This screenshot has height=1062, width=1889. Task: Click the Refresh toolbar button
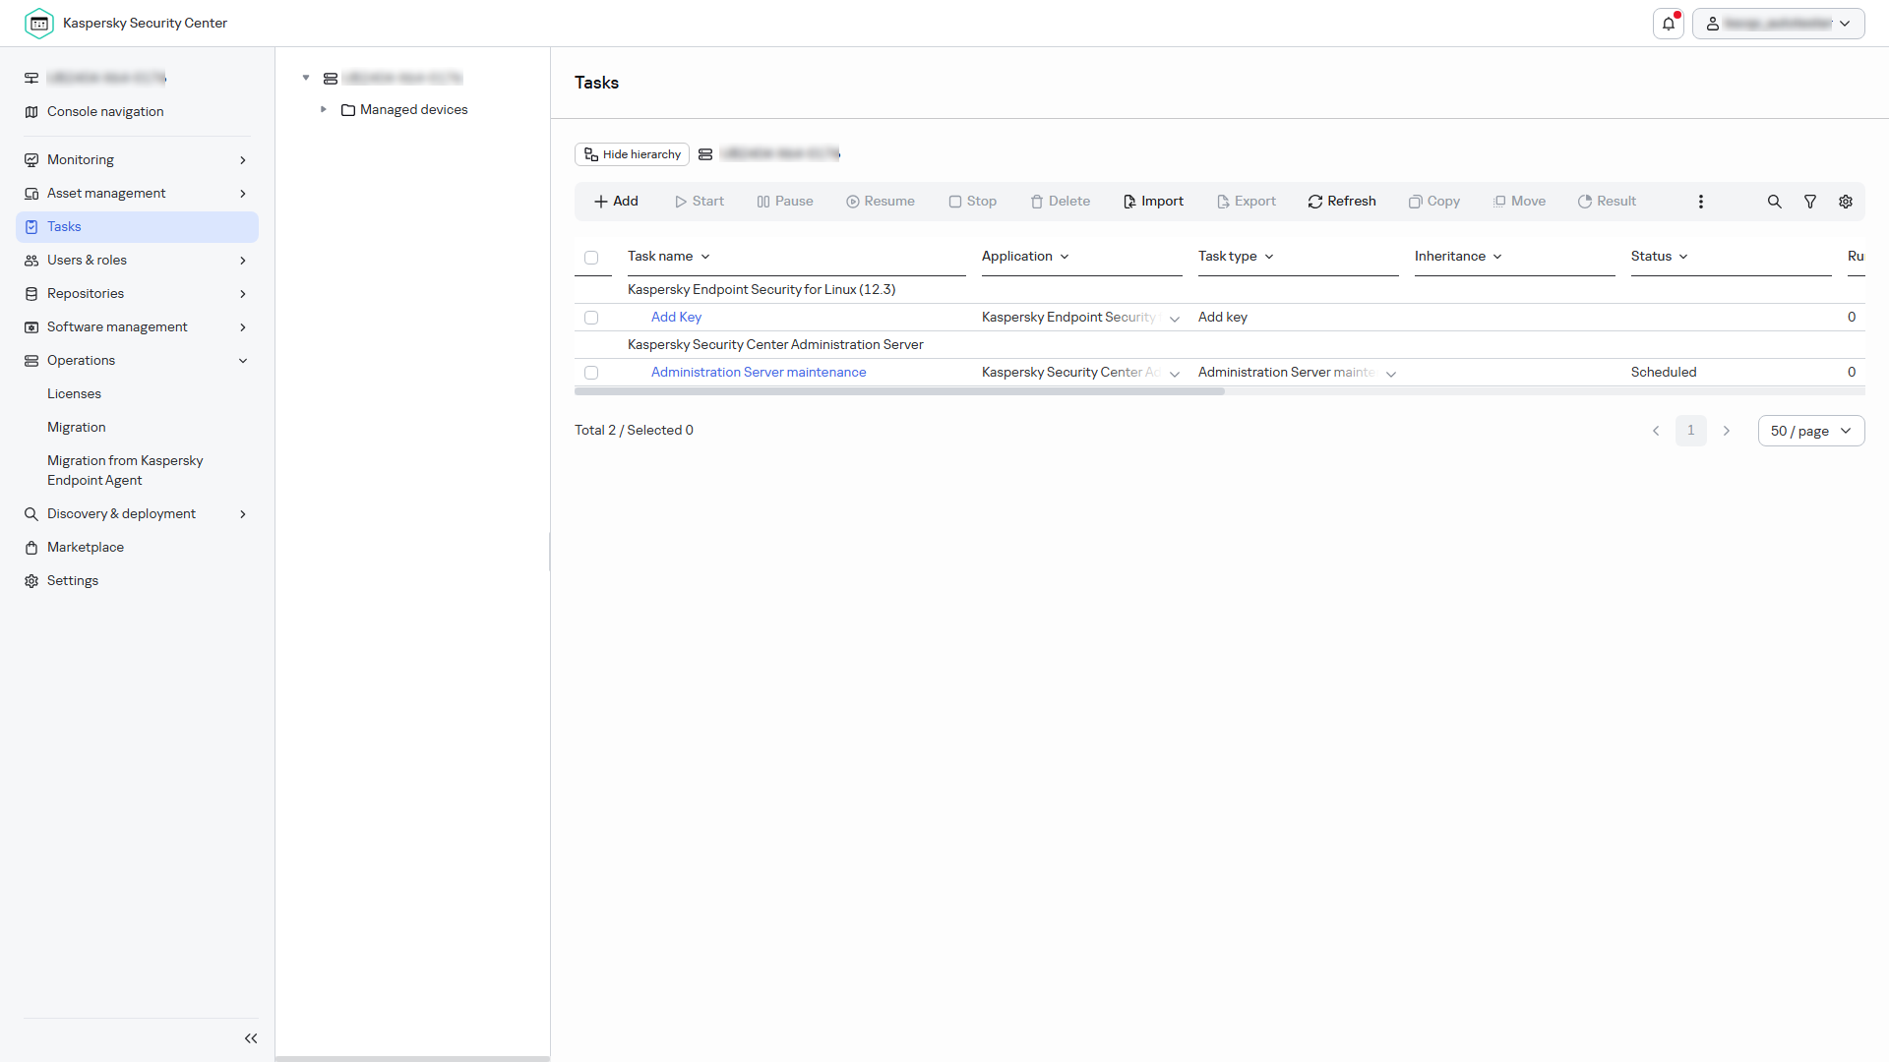tap(1342, 202)
